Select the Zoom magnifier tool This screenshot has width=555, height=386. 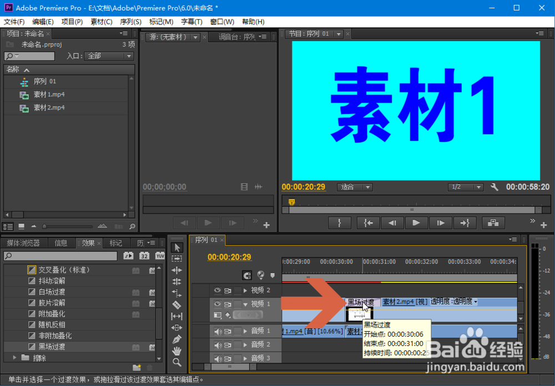(x=177, y=362)
